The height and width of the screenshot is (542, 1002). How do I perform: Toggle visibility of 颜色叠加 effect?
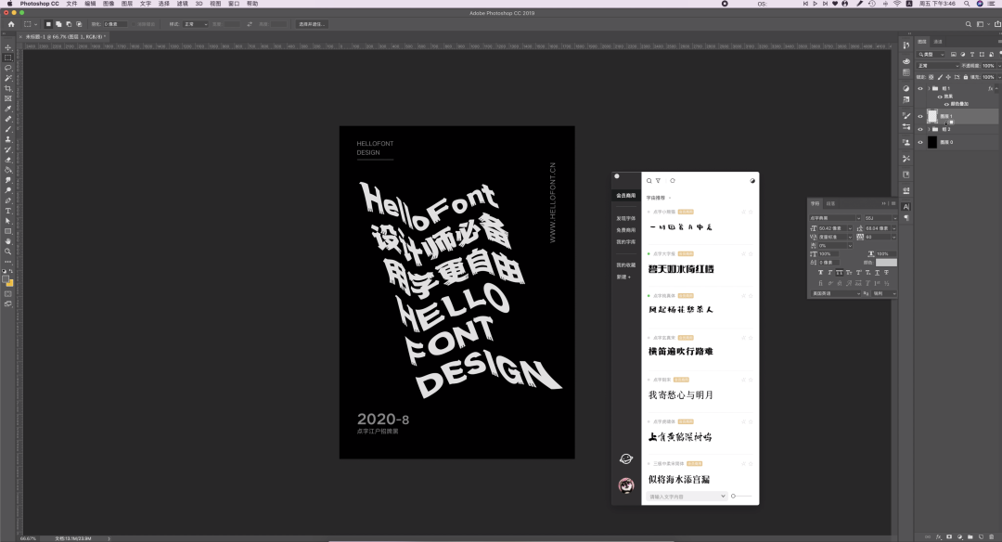tap(946, 104)
